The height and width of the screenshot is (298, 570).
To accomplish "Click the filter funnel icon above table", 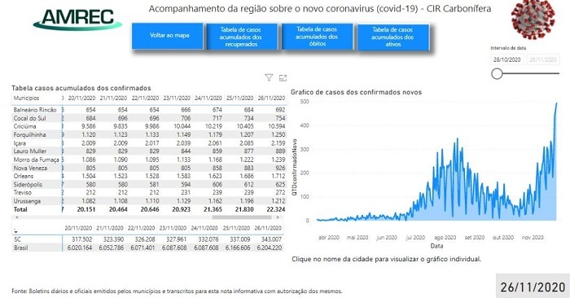I will click(x=269, y=77).
